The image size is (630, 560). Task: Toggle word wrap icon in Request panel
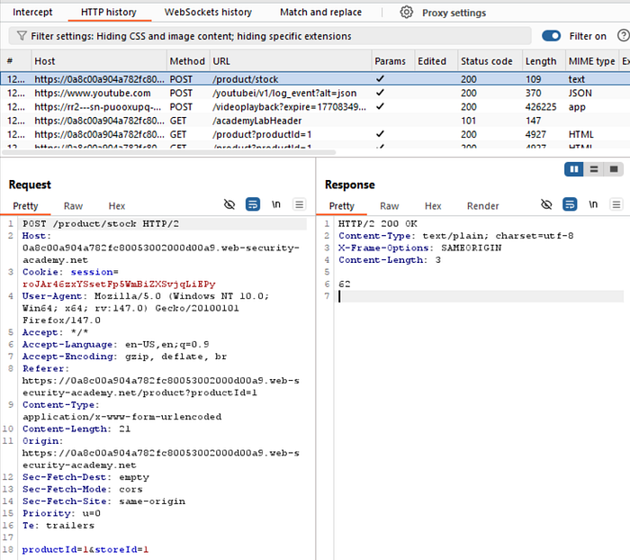click(x=253, y=204)
